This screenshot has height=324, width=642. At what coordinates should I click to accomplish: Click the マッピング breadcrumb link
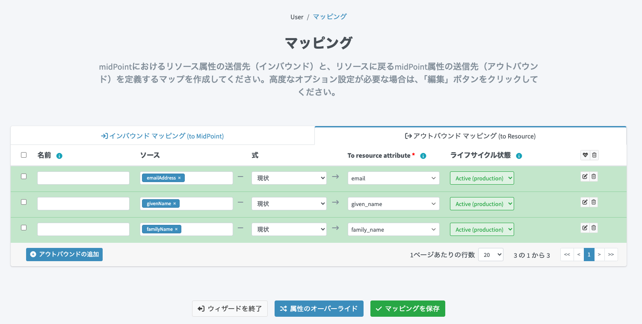pos(330,17)
